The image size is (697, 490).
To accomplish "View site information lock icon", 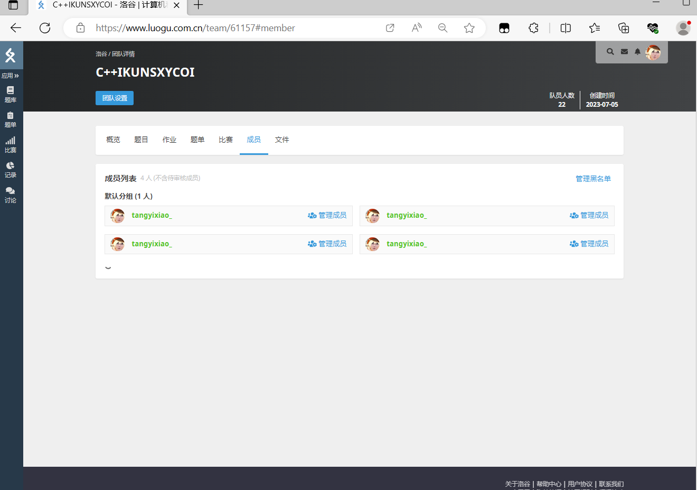I will (80, 28).
